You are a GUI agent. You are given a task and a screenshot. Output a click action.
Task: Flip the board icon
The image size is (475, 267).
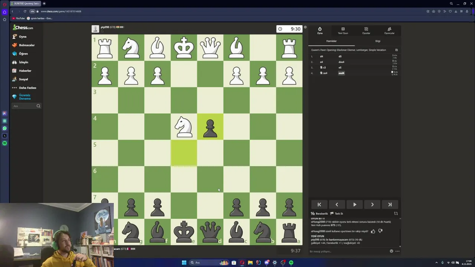396,214
